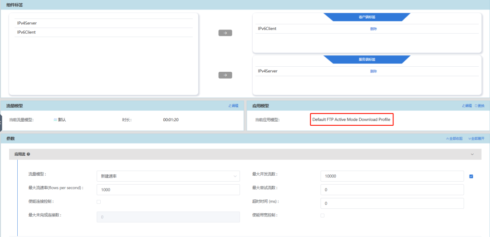The image size is (490, 237).
Task: Collapse the 应用流 section with the chevron
Action: (x=472, y=154)
